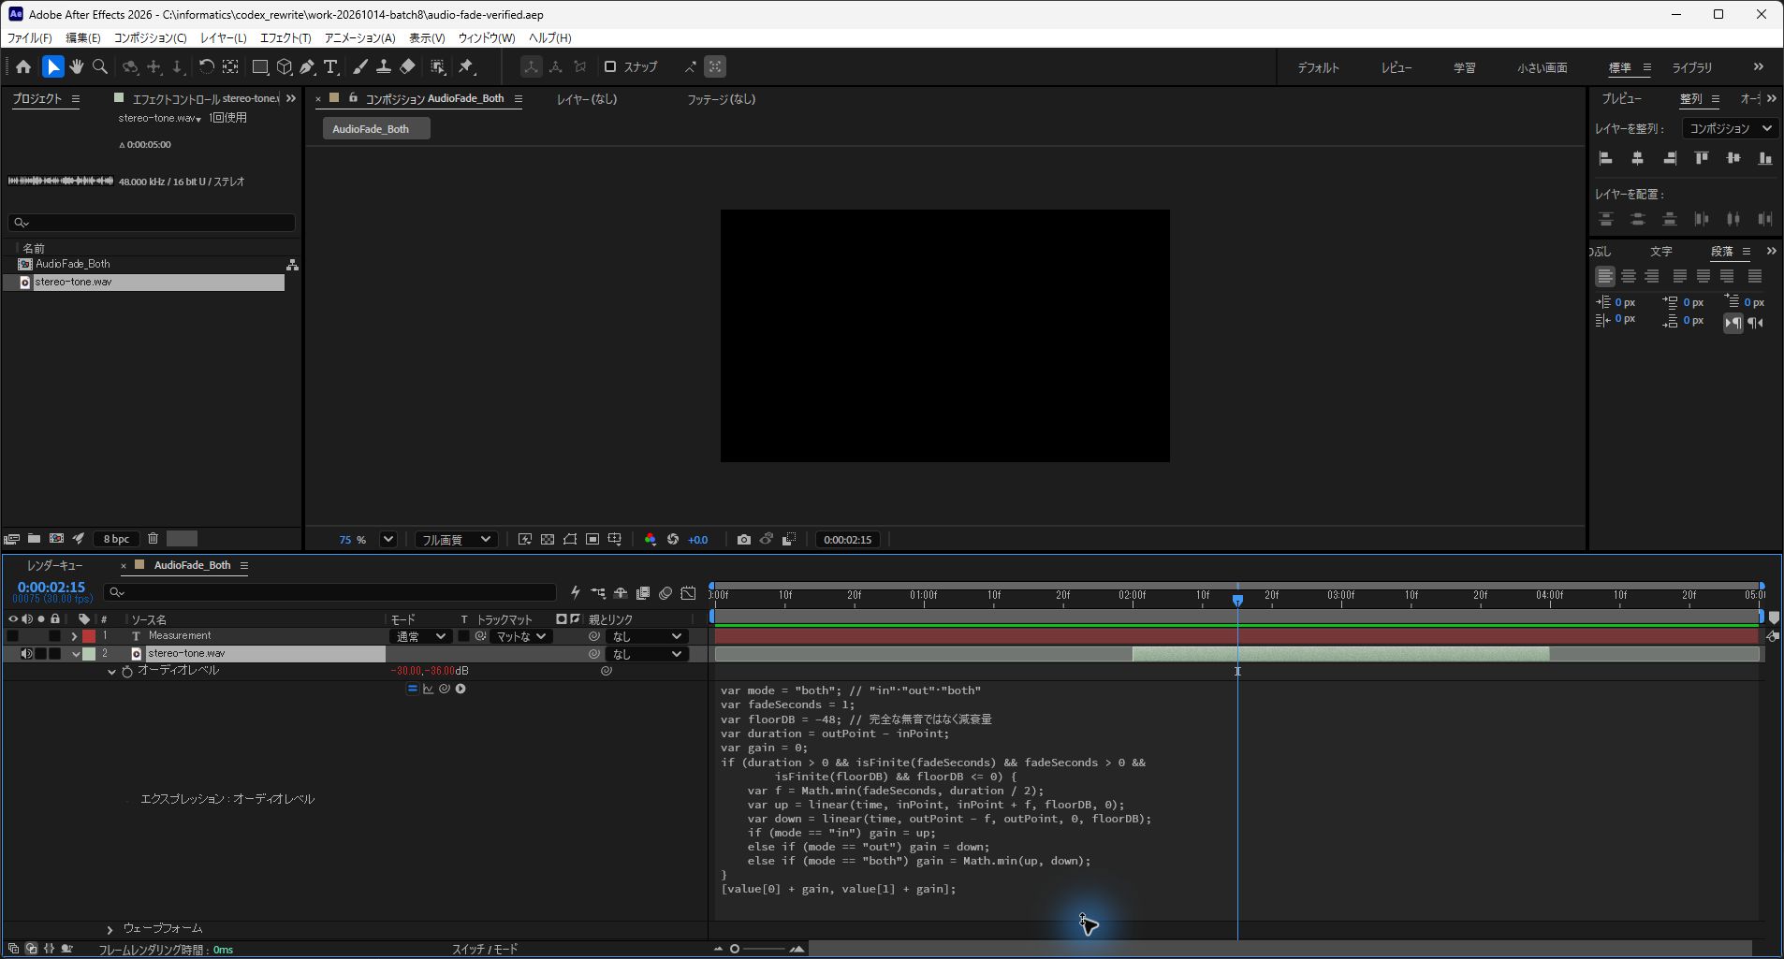Screen dimensions: 1784x959
Task: Delete selected item with the trash icon
Action: [153, 538]
